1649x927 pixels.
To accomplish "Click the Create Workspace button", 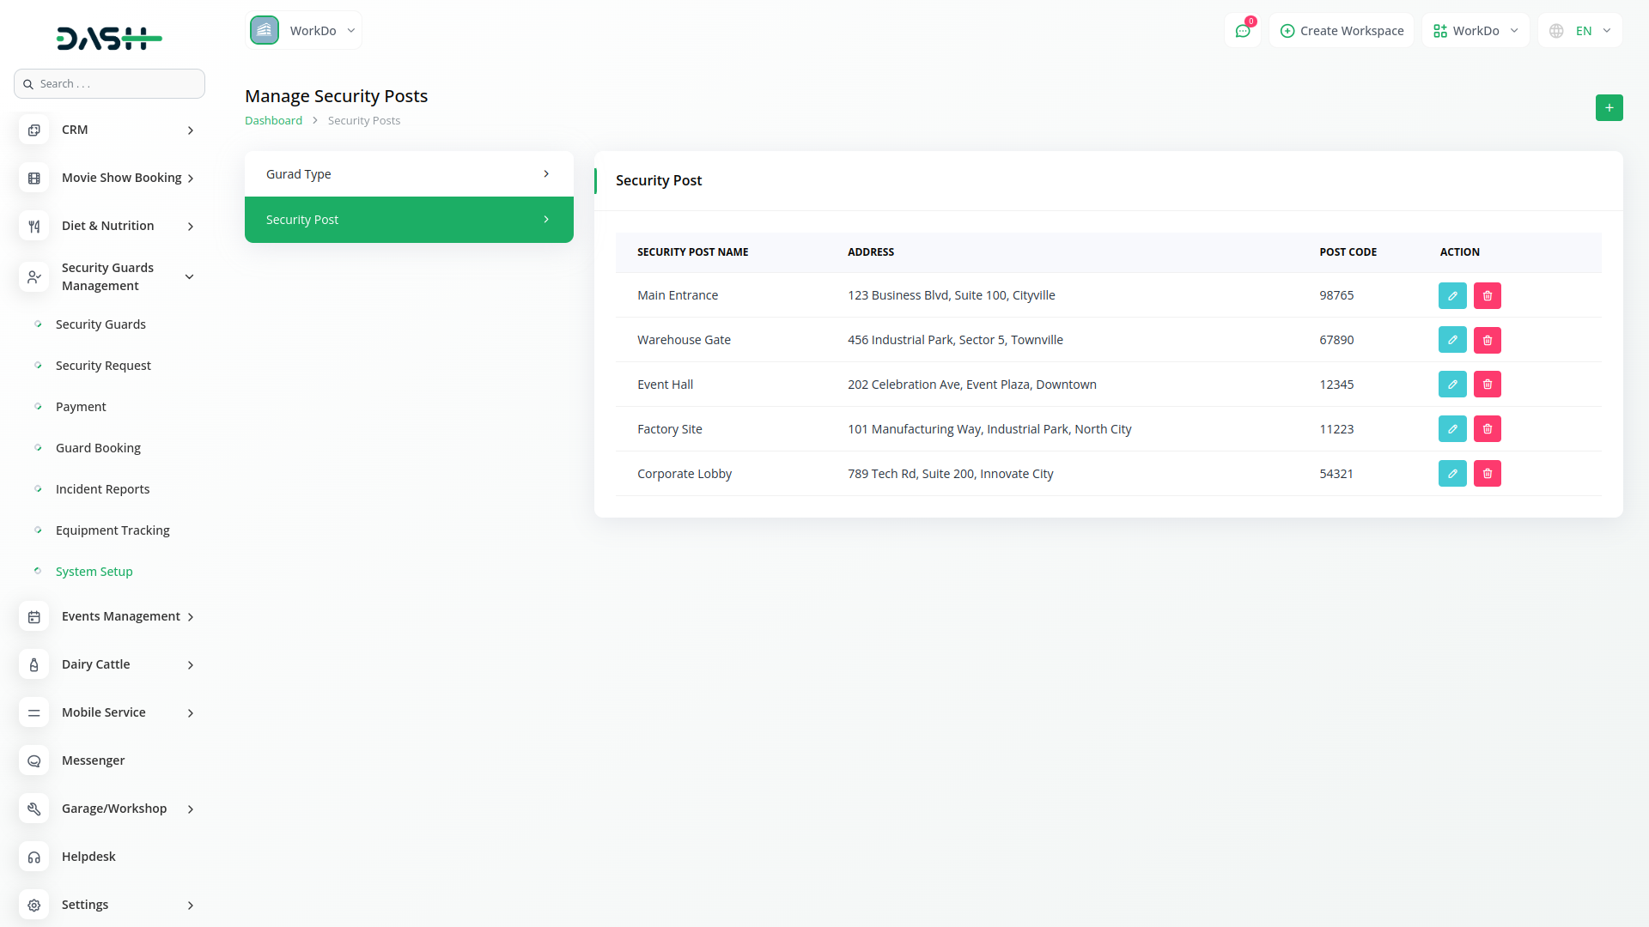I will click(x=1342, y=31).
